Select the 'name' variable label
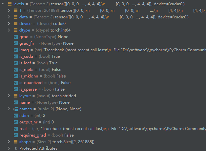206x151 pixels. [x=25, y=102]
